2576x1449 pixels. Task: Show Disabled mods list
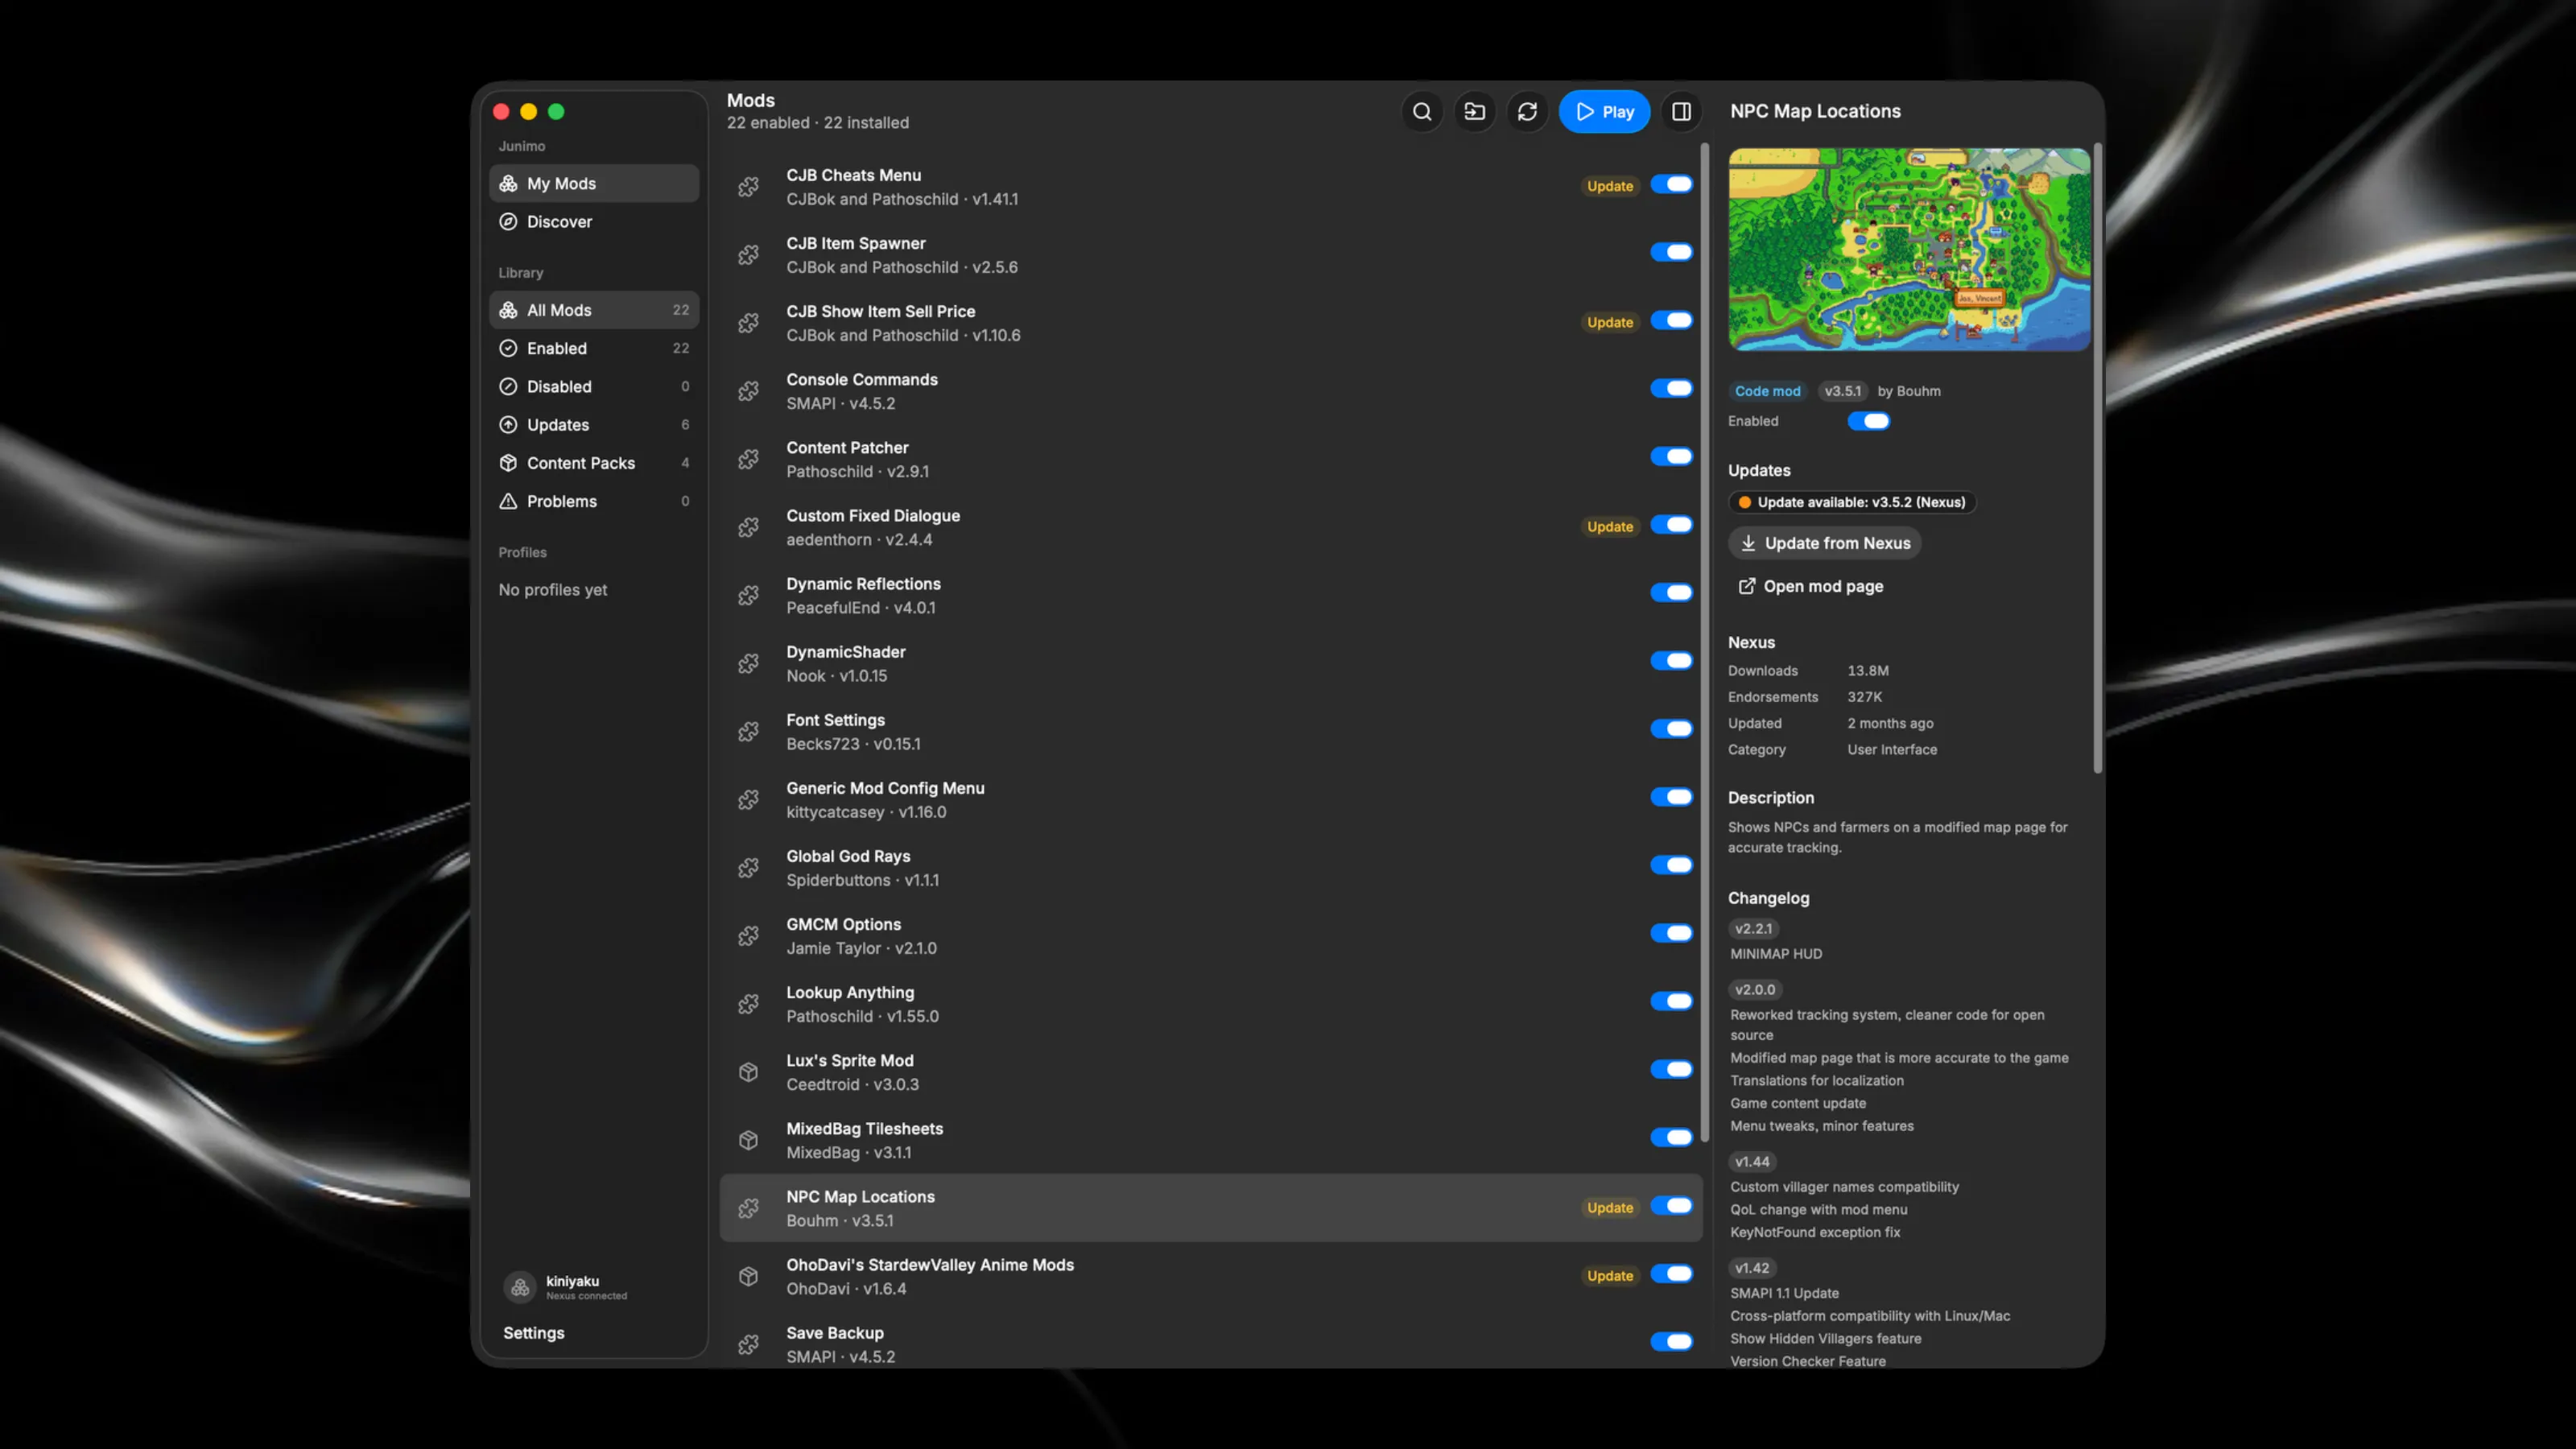point(594,386)
